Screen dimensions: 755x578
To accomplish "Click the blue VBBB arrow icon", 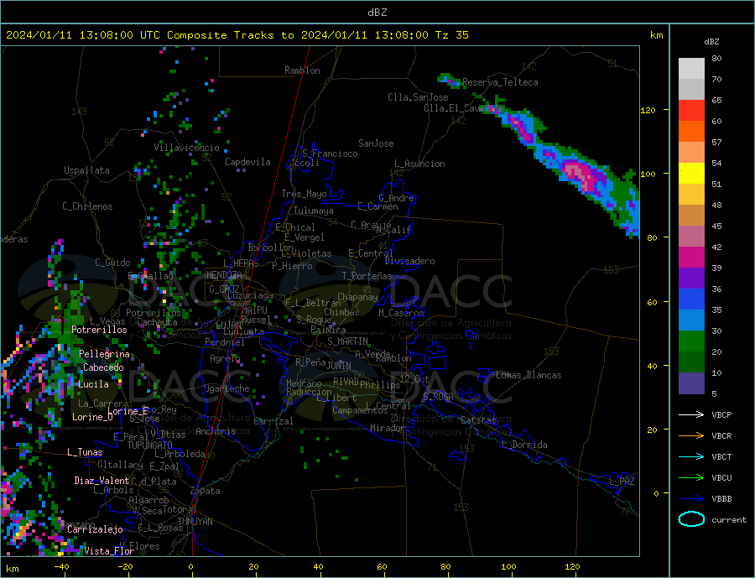I will [x=691, y=499].
